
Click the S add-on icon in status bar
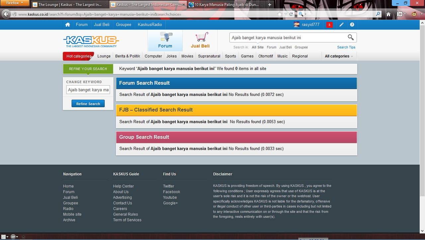coord(3,237)
